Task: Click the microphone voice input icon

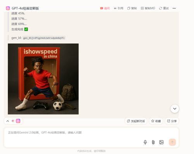Action: coord(145,142)
